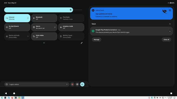Click the auto-rotate icon
Screen dimensions: 177x99
(x=34, y=36)
